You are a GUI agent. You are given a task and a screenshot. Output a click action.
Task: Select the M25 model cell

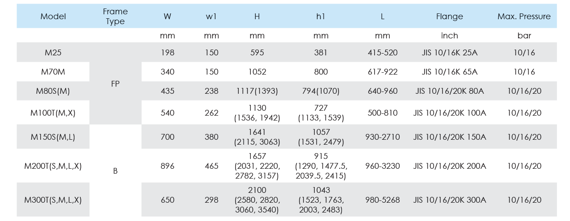pyautogui.click(x=53, y=53)
